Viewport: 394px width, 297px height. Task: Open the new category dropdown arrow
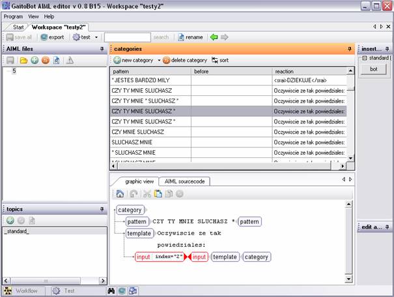tap(159, 60)
